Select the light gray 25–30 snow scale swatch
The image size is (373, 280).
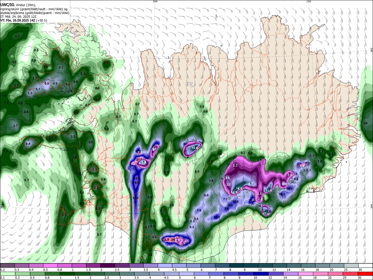(351, 266)
